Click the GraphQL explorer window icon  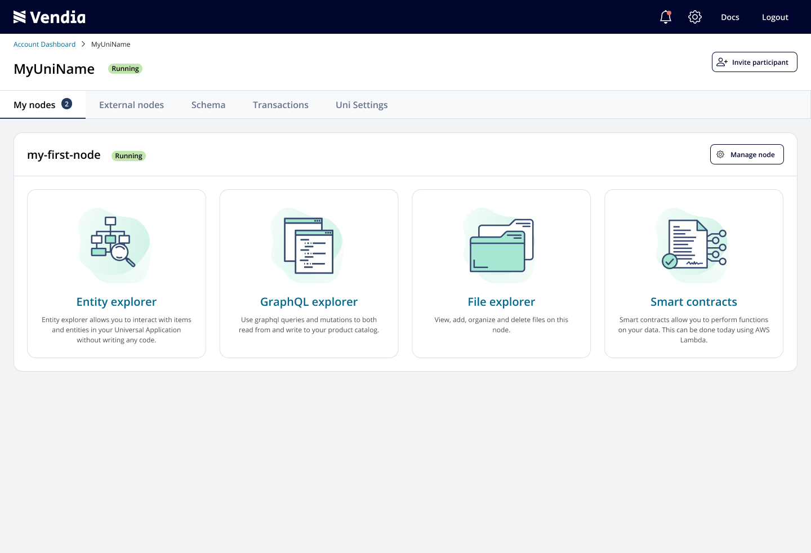(x=309, y=246)
